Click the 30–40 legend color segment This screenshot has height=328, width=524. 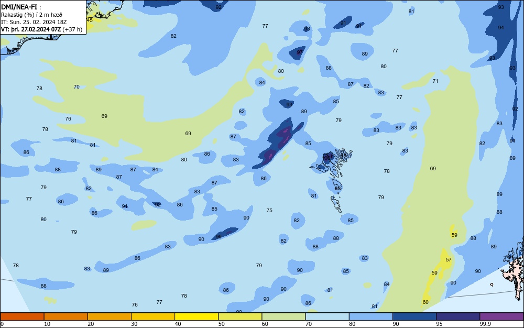click(x=153, y=316)
